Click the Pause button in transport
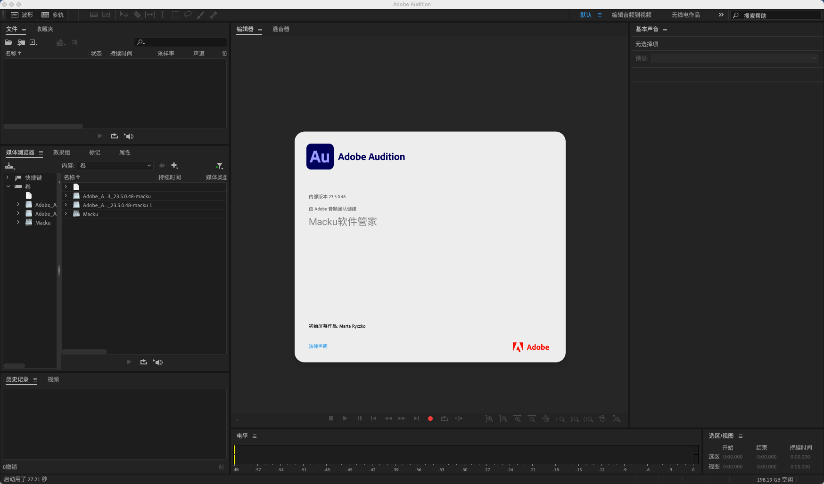 (x=360, y=418)
